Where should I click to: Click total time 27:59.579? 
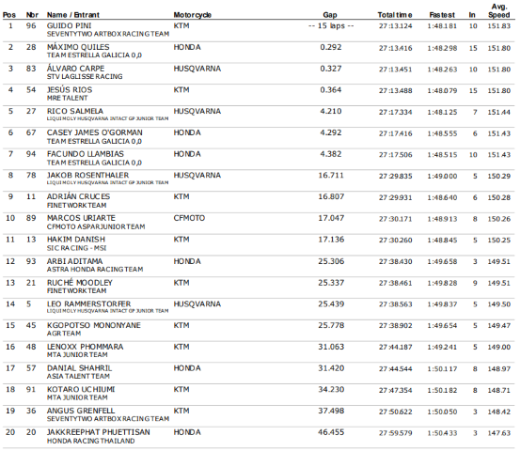point(396,433)
